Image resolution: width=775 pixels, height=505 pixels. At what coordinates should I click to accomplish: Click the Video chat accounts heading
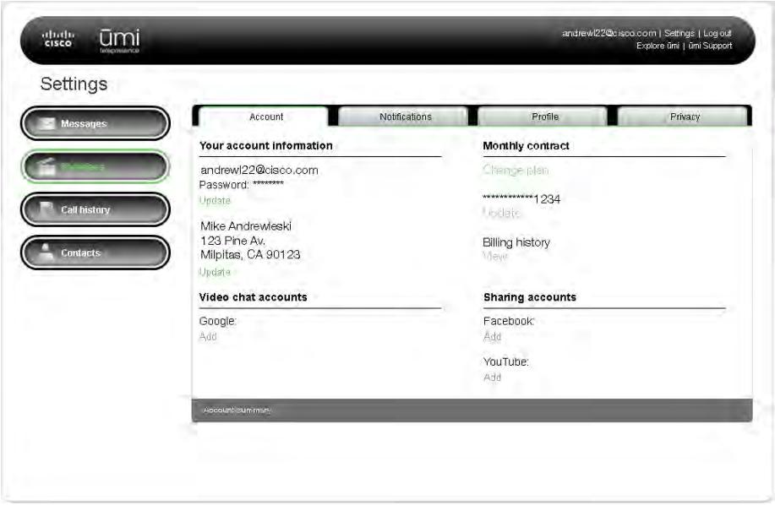coord(253,297)
